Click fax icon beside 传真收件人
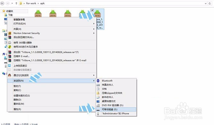214x125 pixels. coord(98,85)
